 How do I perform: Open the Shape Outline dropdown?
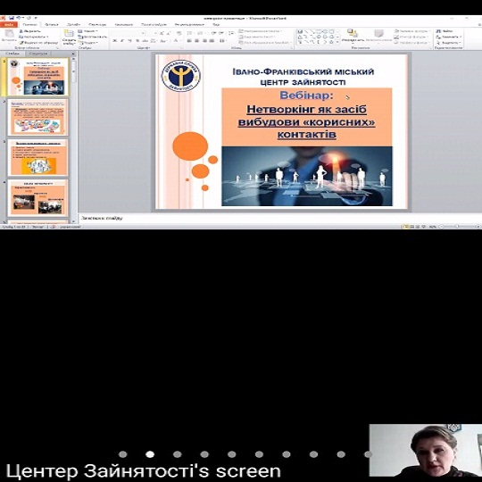[411, 37]
